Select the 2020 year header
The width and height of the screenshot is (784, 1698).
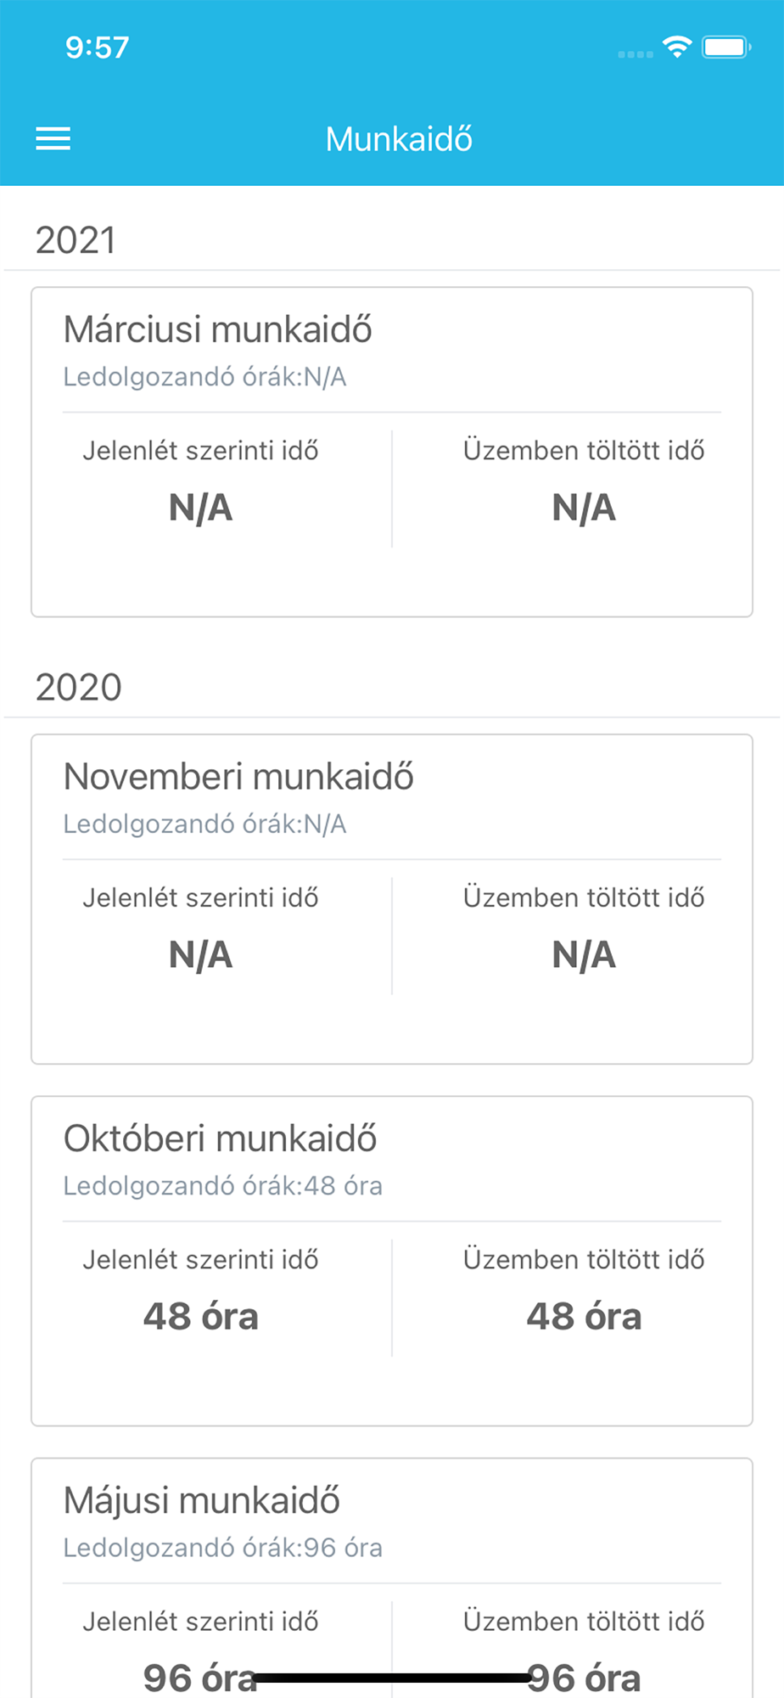point(79,687)
